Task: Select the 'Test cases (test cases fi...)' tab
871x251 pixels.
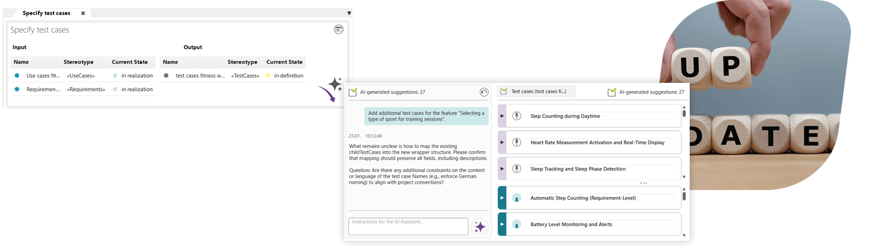Action: (x=536, y=92)
